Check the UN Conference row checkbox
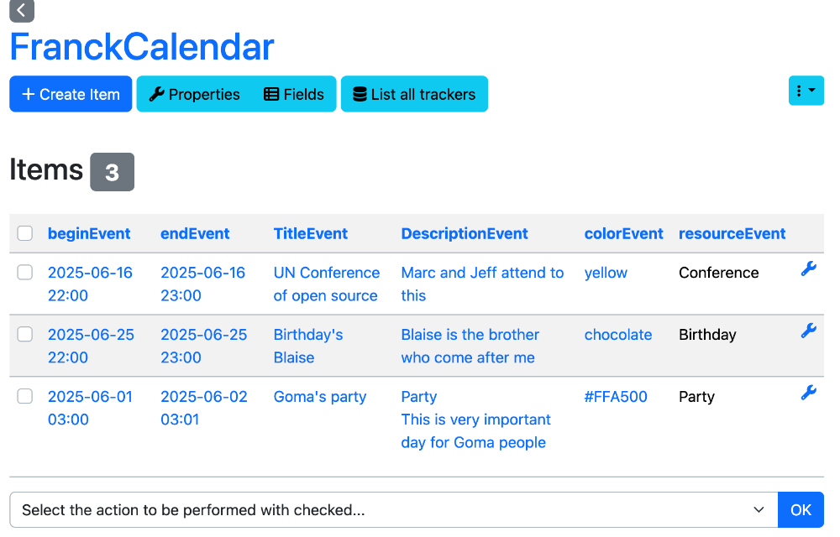840x537 pixels. [x=24, y=272]
